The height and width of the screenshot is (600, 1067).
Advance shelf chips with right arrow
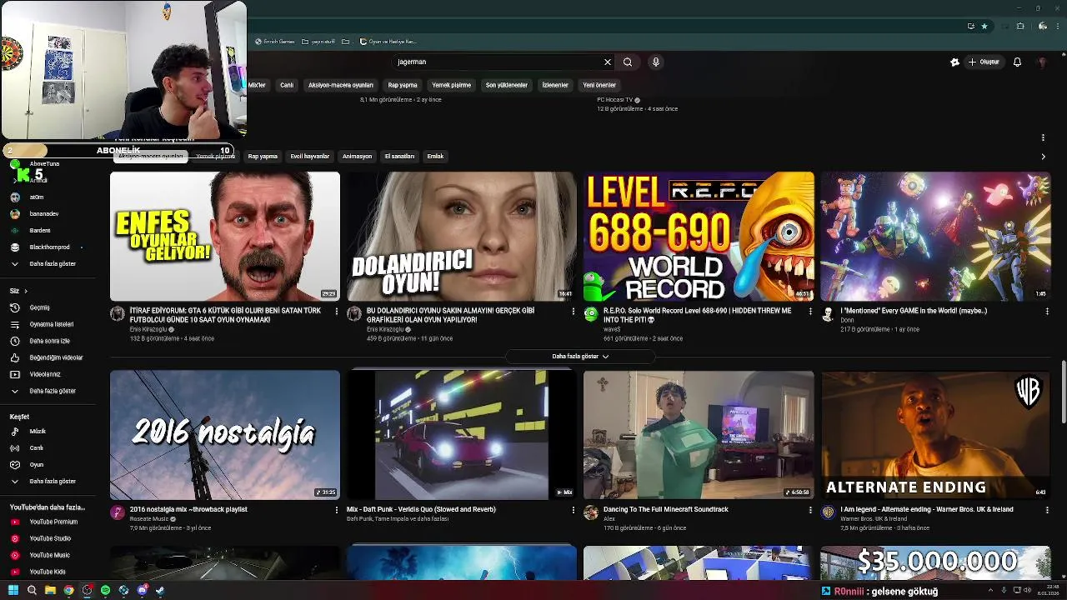[x=1043, y=157]
